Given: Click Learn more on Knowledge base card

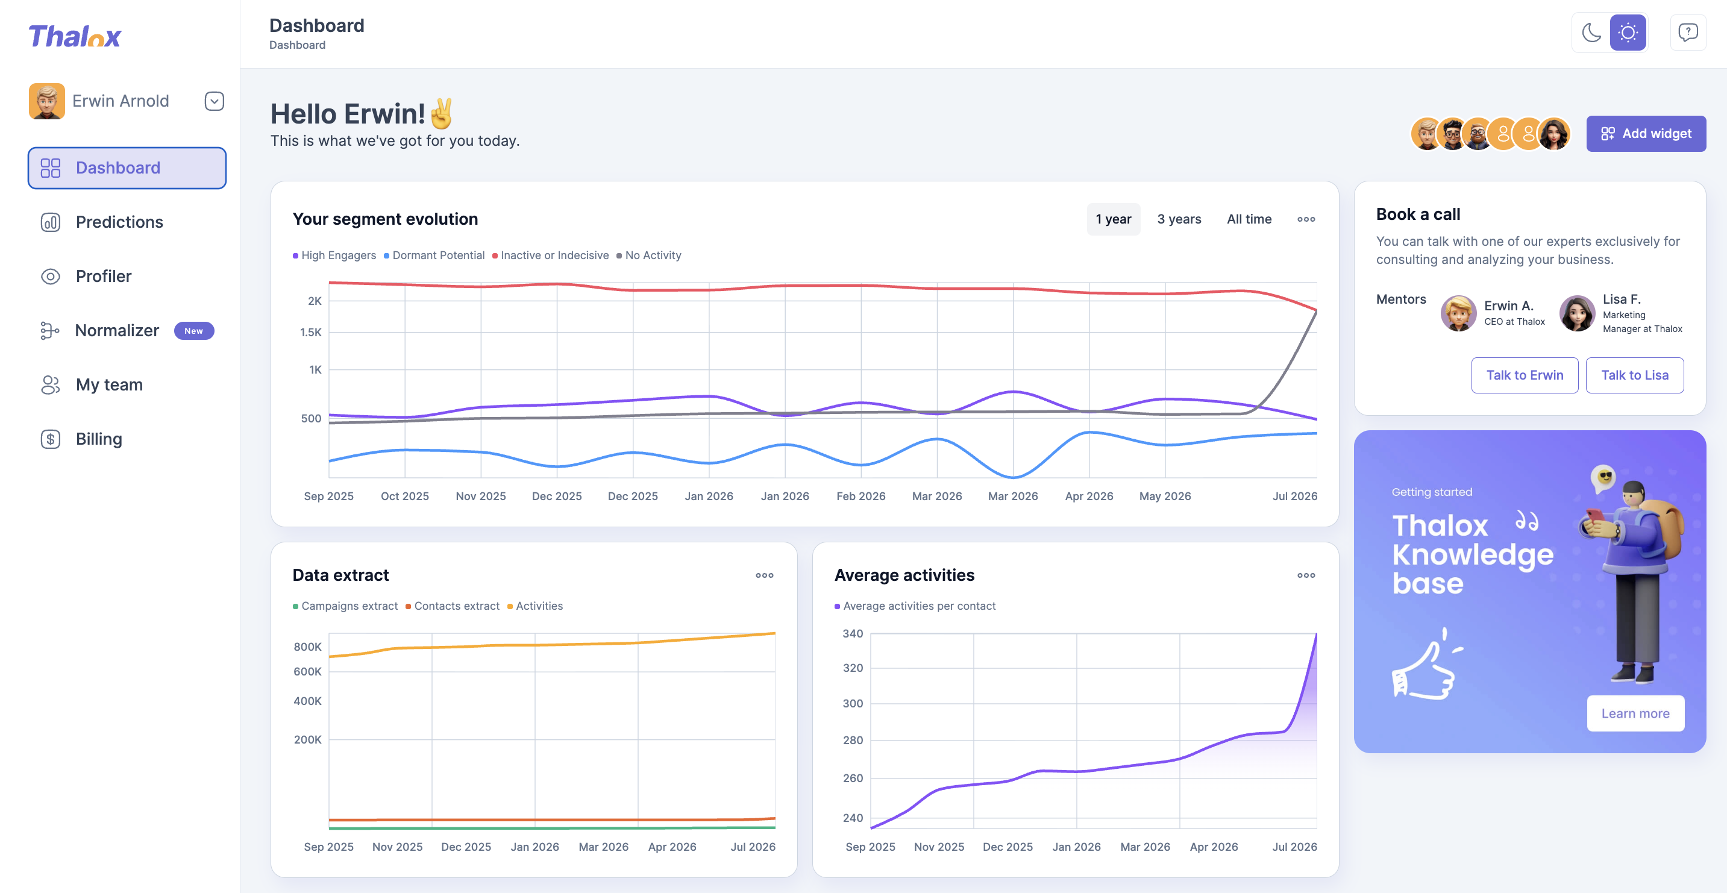Looking at the screenshot, I should click(x=1635, y=713).
